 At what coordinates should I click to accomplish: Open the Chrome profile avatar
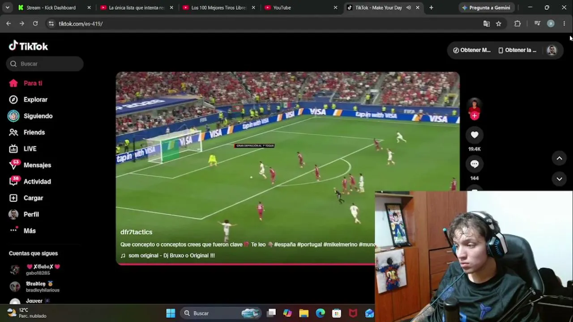pos(551,24)
